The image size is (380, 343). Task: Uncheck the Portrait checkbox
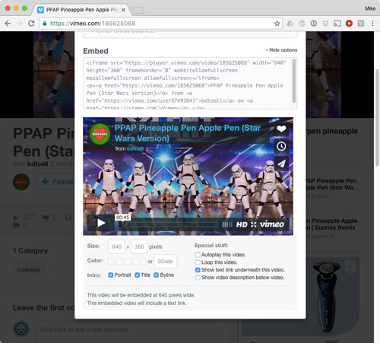click(x=111, y=275)
